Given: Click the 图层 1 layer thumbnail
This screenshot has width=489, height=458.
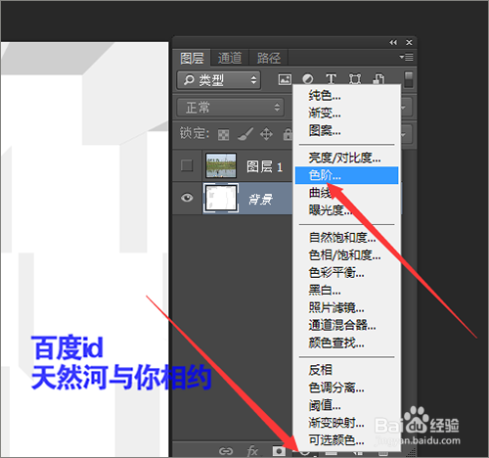Looking at the screenshot, I should (221, 165).
